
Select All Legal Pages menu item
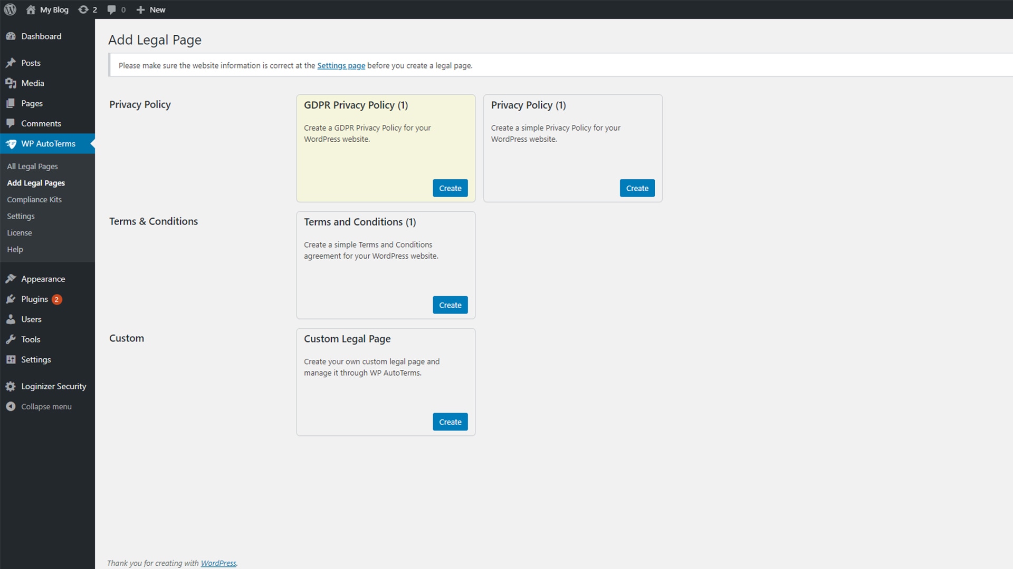(x=32, y=166)
